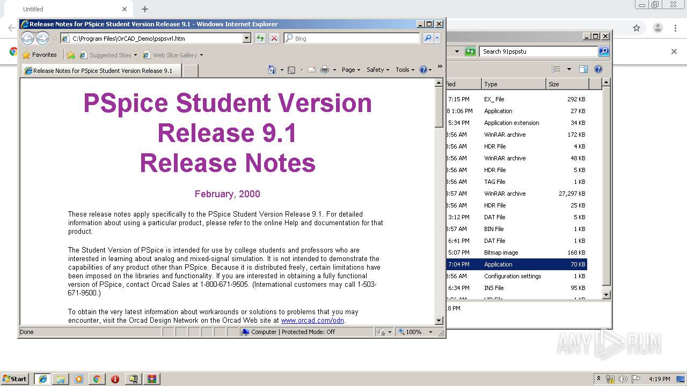The image size is (687, 386).
Task: Open a new Chrome tab with plus
Action: point(145,9)
